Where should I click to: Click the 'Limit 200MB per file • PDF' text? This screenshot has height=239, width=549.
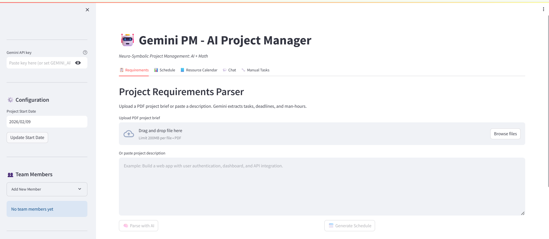[160, 138]
